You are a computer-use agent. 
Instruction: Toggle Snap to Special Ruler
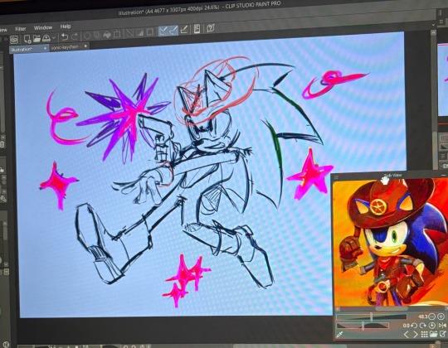(x=173, y=31)
